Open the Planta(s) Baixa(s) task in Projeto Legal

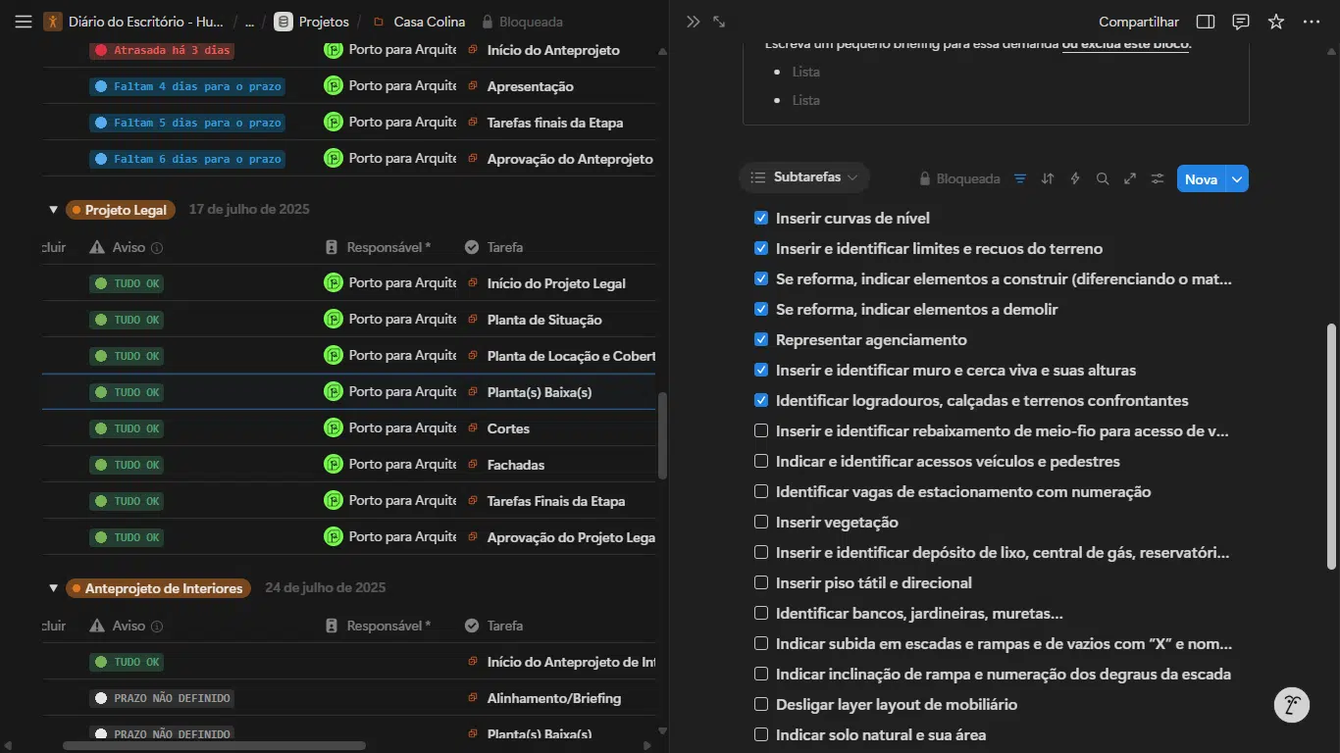[540, 392]
